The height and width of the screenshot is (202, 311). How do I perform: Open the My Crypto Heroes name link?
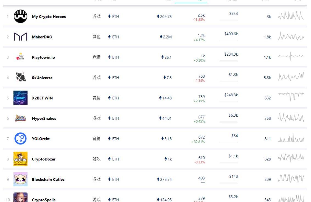[49, 17]
